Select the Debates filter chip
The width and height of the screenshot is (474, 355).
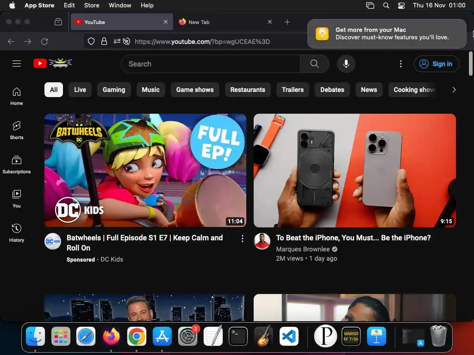(332, 90)
